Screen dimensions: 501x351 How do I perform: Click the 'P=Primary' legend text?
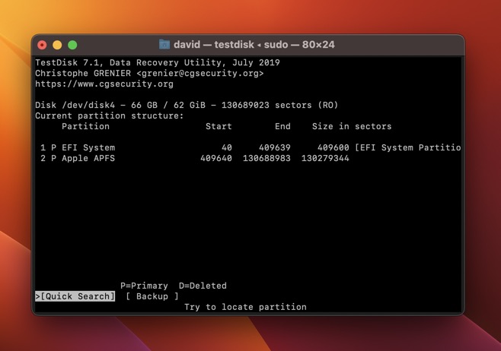tap(144, 286)
